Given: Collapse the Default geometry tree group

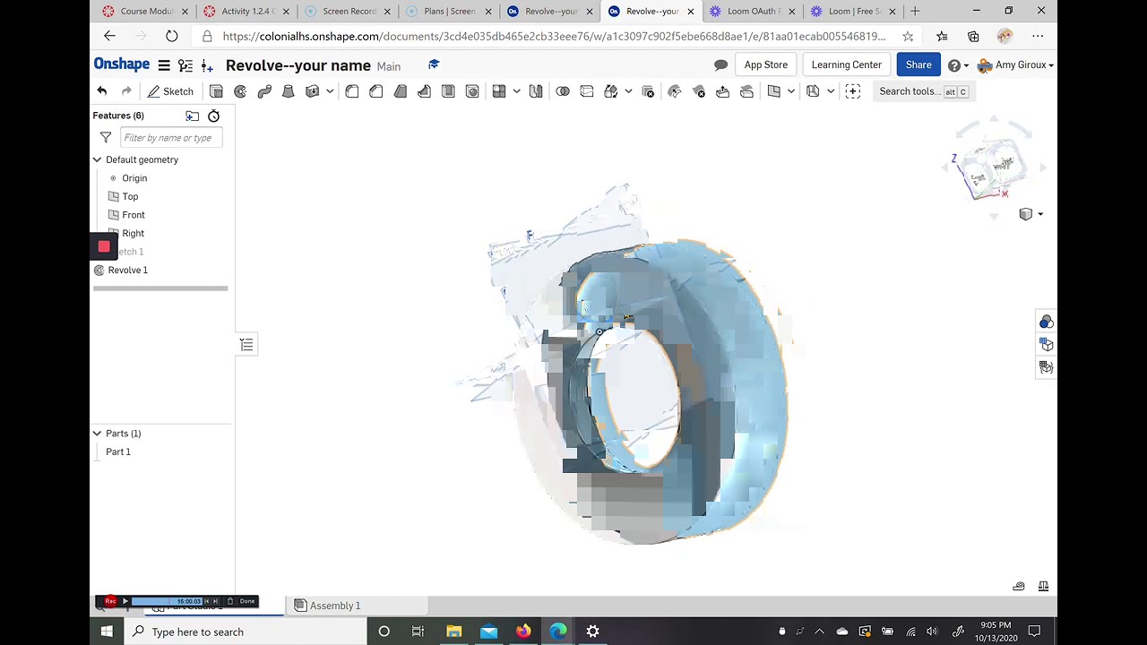Looking at the screenshot, I should 97,159.
